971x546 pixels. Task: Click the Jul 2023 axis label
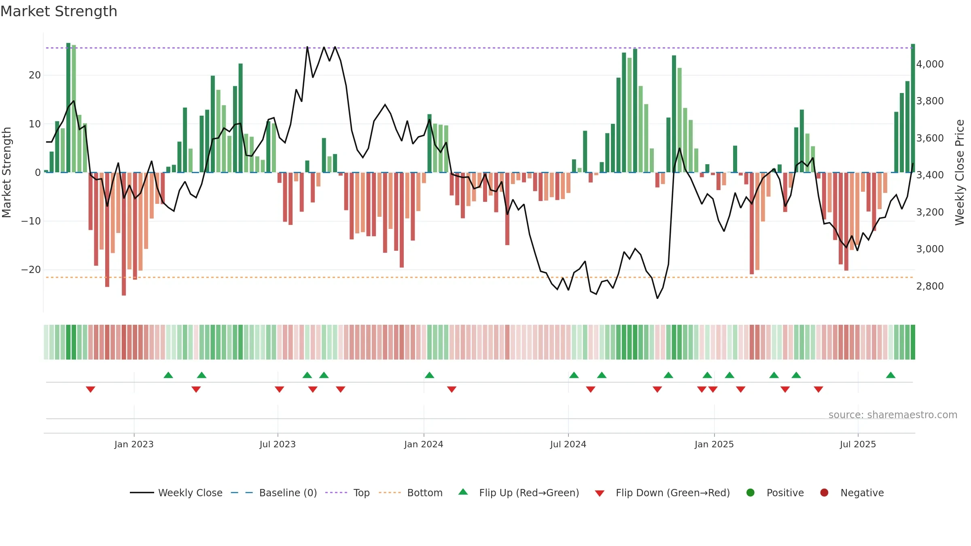278,444
